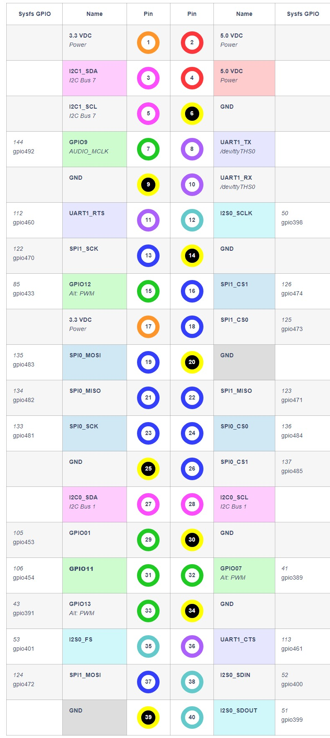Viewport: 330px width, 738px height.
Task: Click the orange pin 1 circle
Action: coord(148,43)
